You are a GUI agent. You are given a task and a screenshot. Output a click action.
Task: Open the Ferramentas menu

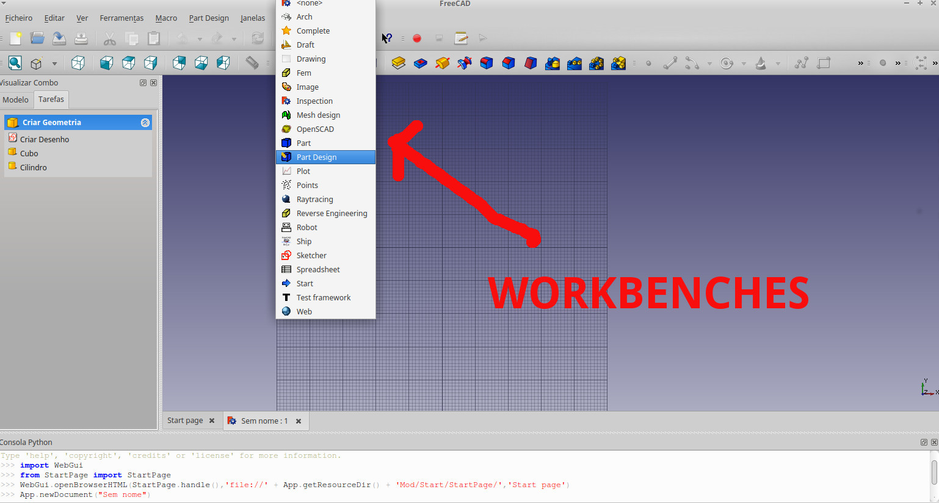(x=121, y=18)
